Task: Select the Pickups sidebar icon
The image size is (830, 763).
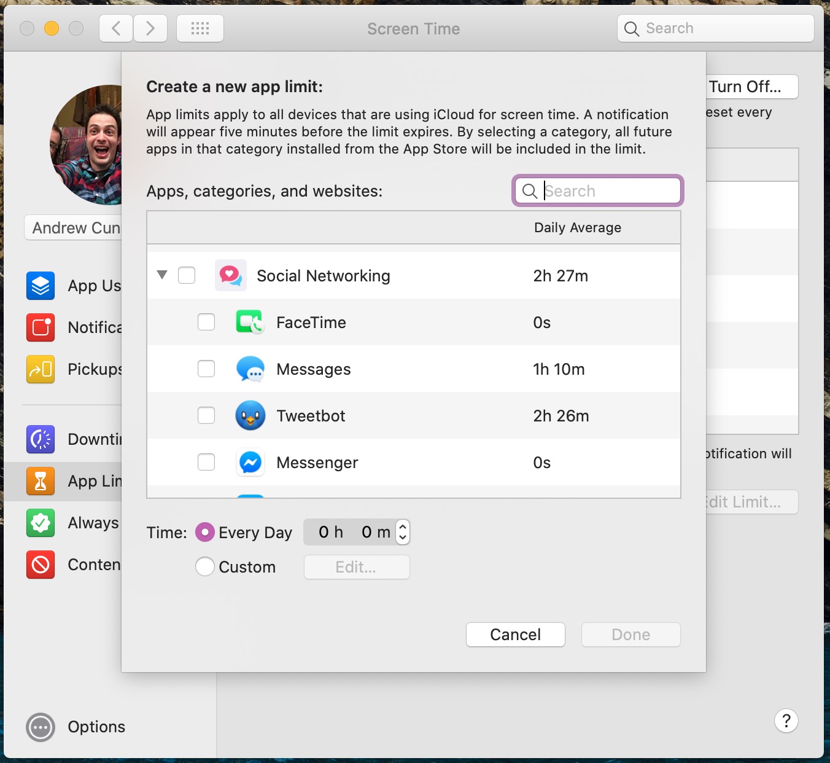Action: 41,369
